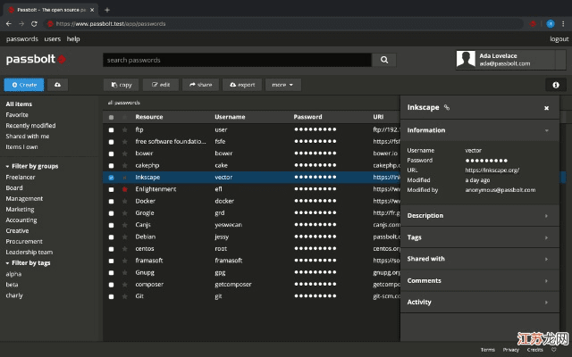The height and width of the screenshot is (357, 572).
Task: Expand the Comments section
Action: coord(478,280)
